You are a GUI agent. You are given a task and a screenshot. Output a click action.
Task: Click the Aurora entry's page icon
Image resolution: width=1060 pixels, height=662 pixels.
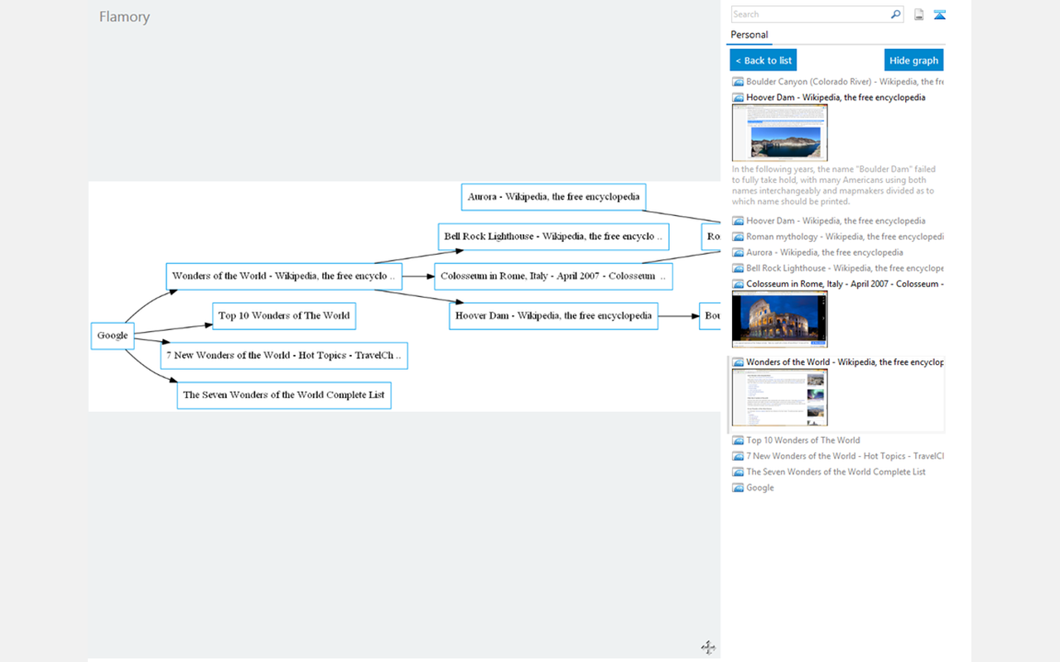pyautogui.click(x=737, y=252)
